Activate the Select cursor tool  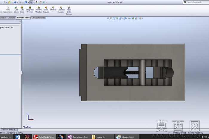31,2
